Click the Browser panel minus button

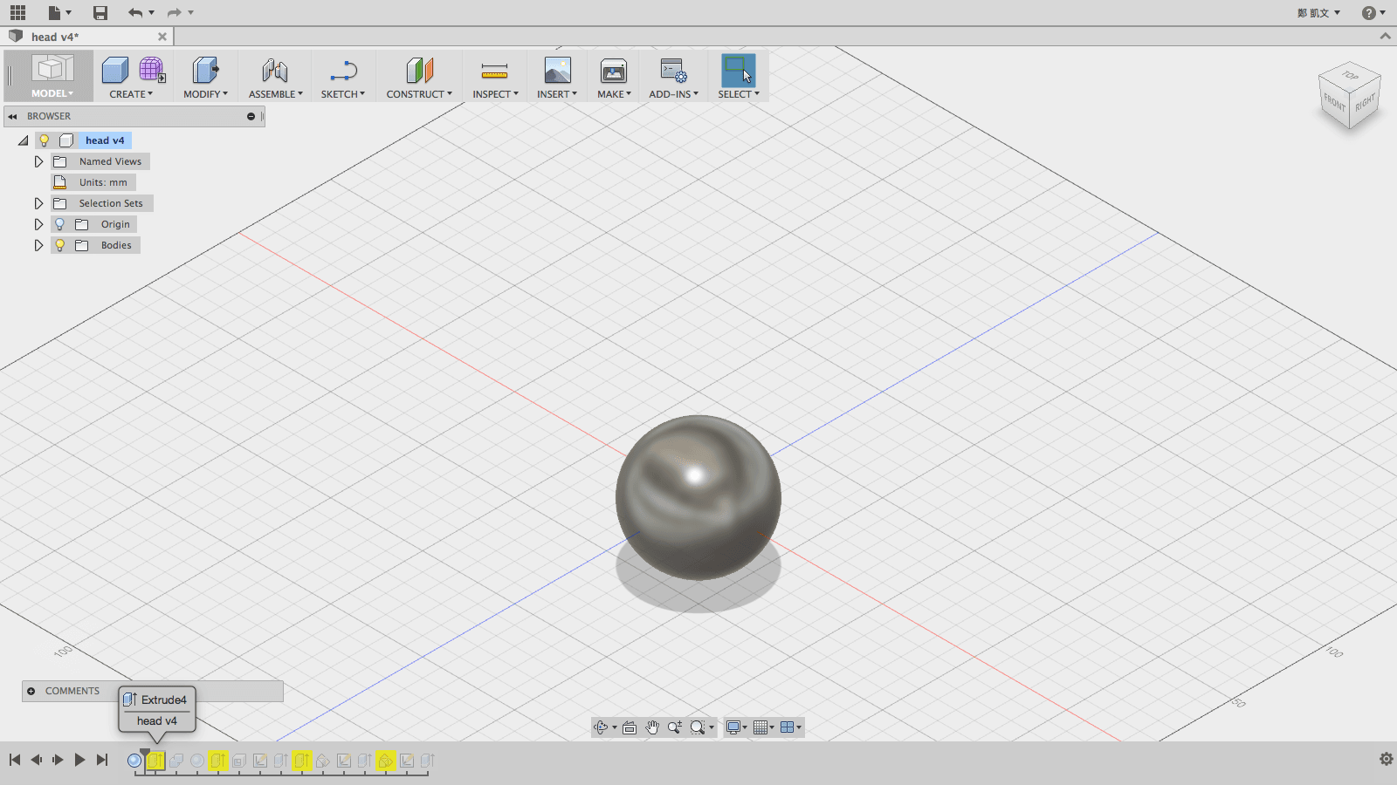(x=251, y=116)
